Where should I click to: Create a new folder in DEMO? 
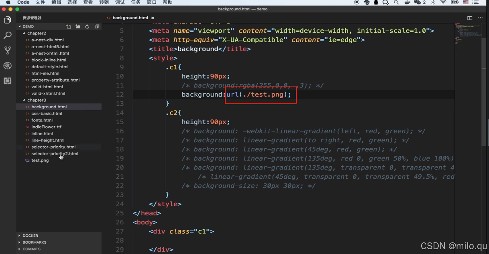click(x=78, y=26)
